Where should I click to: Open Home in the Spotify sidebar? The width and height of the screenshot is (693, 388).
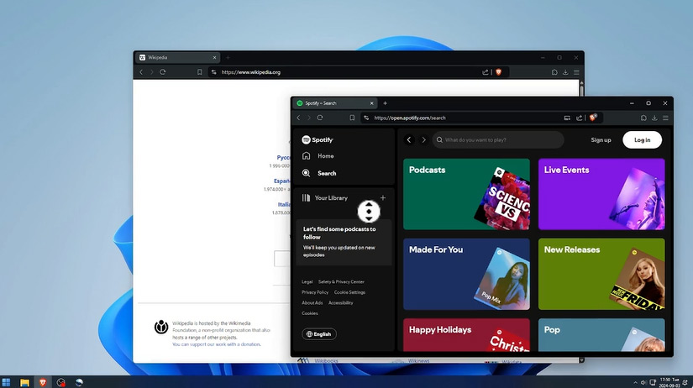318,156
